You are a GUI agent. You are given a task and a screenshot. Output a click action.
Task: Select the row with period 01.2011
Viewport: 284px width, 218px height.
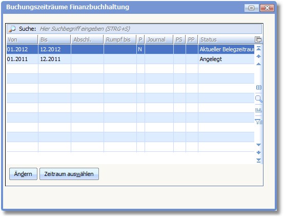click(x=130, y=59)
